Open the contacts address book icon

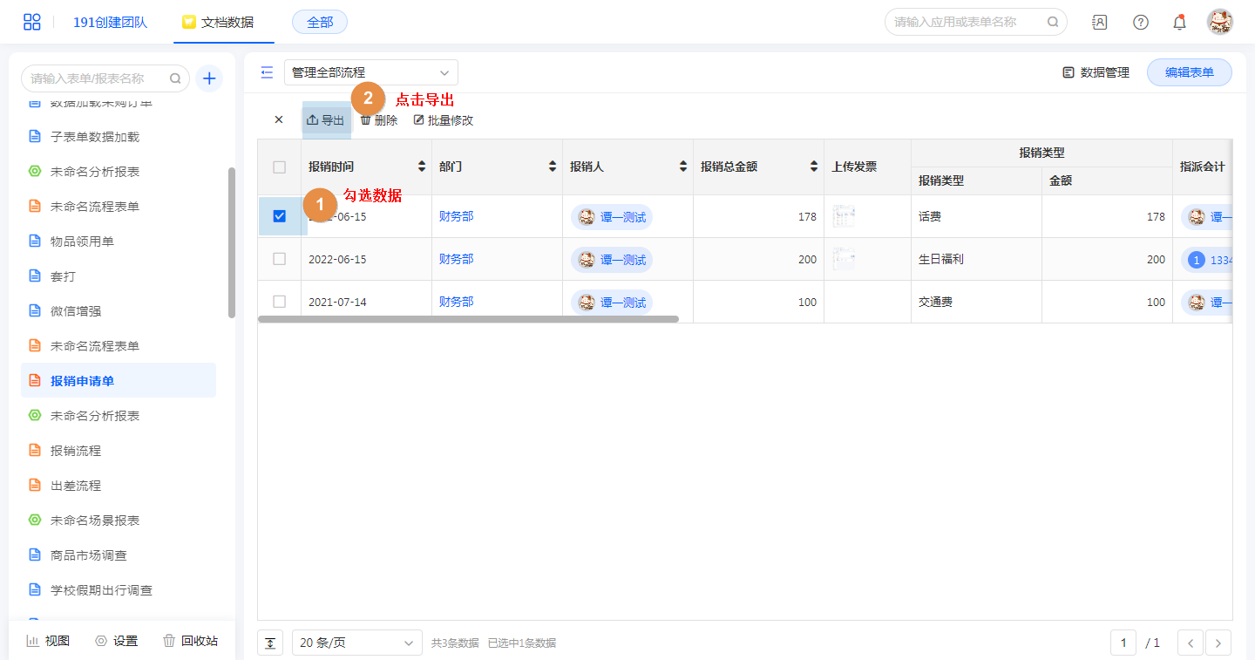click(1100, 22)
